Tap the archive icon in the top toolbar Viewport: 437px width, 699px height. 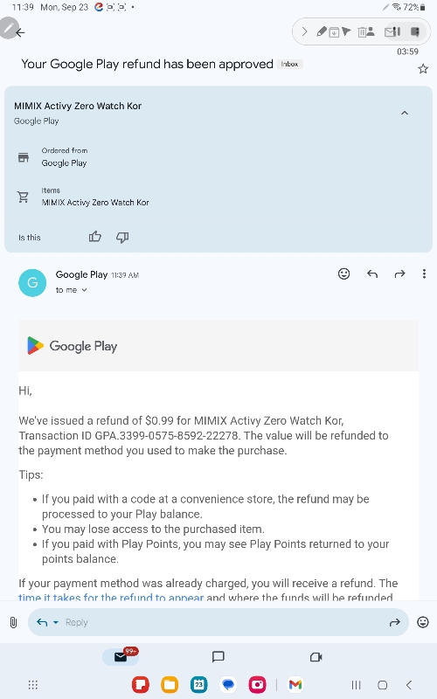click(334, 32)
